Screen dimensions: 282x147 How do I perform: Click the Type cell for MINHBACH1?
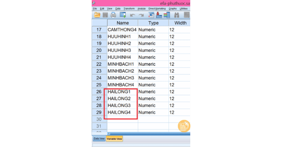(153, 64)
